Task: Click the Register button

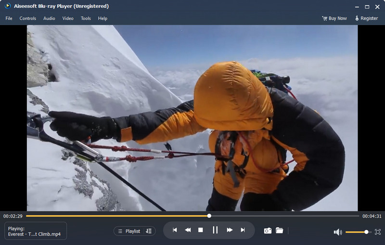Action: 366,18
